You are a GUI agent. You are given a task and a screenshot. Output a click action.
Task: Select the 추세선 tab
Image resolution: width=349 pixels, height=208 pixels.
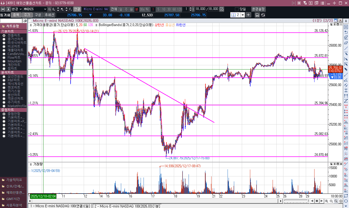click(x=49, y=15)
